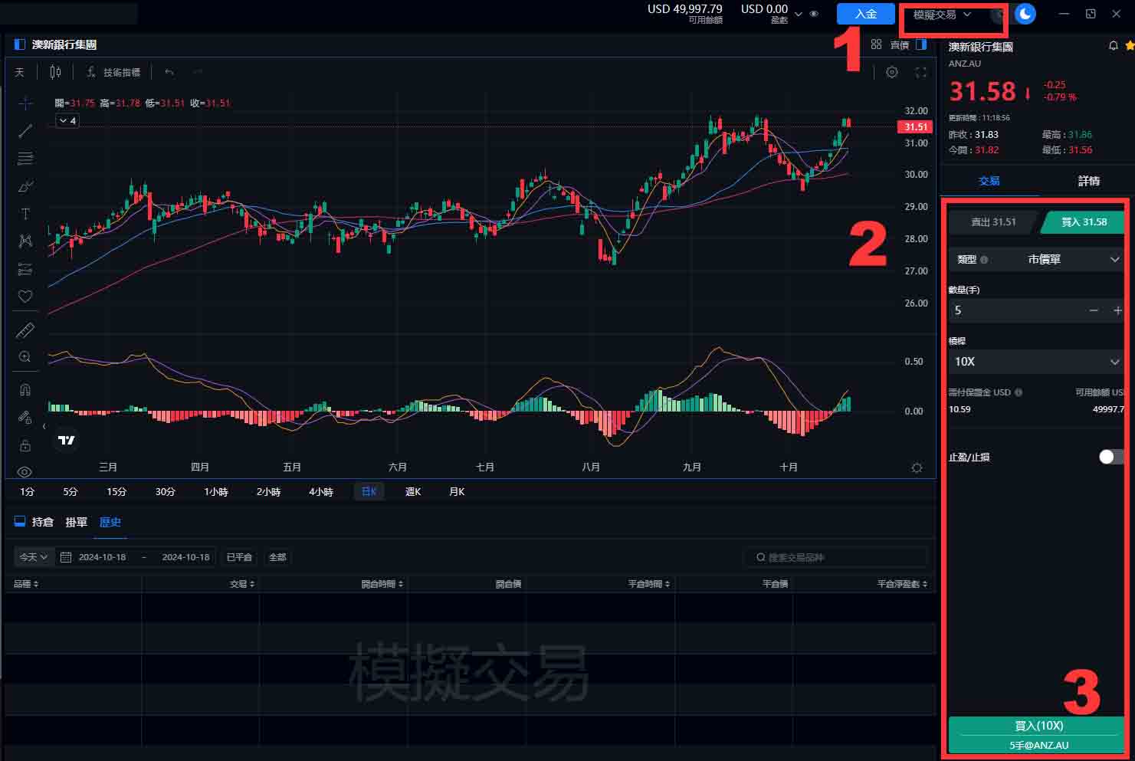
Task: Open the candlestick chart type selector
Action: pyautogui.click(x=55, y=72)
